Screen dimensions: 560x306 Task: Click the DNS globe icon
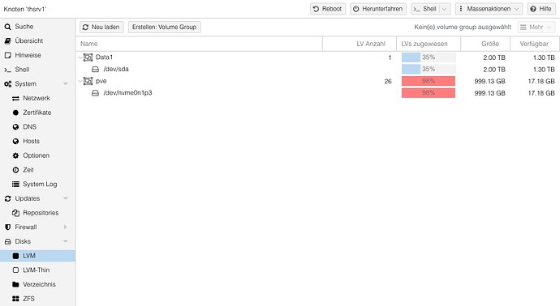point(15,127)
